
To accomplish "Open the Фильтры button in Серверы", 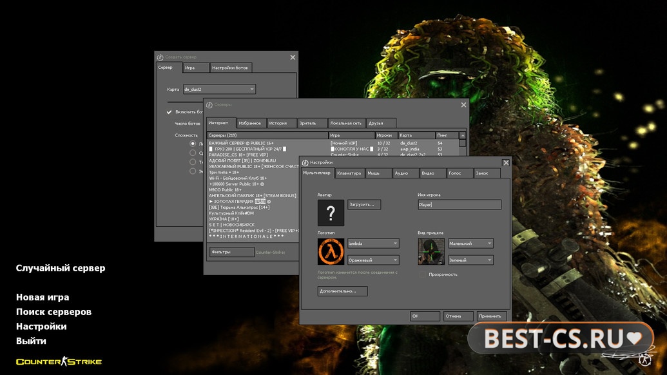I will click(232, 252).
